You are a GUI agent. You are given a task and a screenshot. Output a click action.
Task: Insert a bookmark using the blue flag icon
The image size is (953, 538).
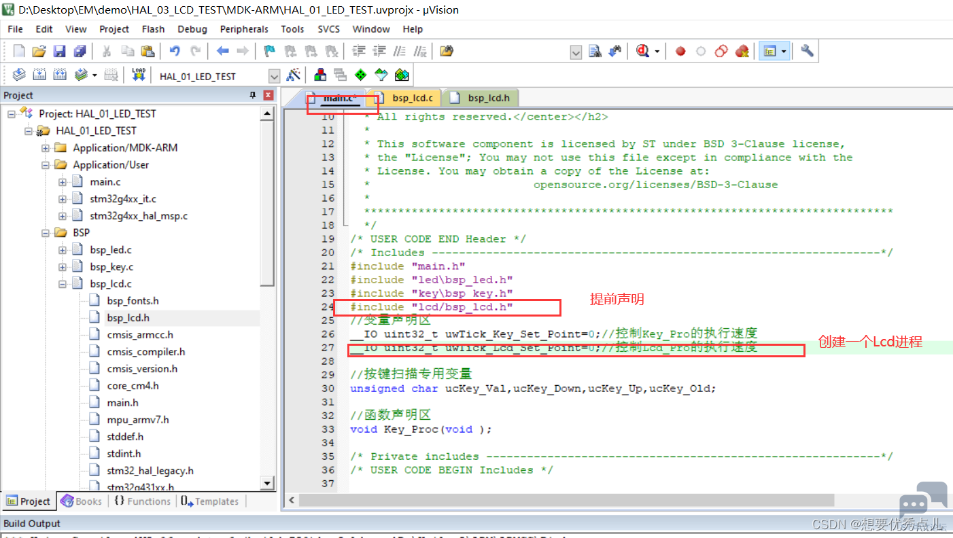tap(269, 51)
